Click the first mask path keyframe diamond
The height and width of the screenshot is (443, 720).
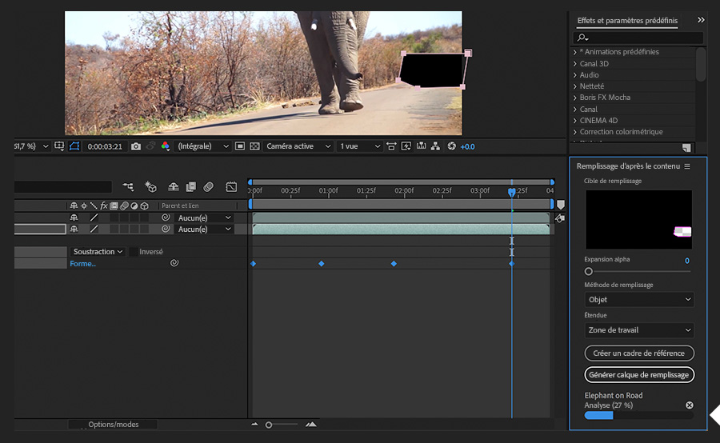[x=253, y=264]
